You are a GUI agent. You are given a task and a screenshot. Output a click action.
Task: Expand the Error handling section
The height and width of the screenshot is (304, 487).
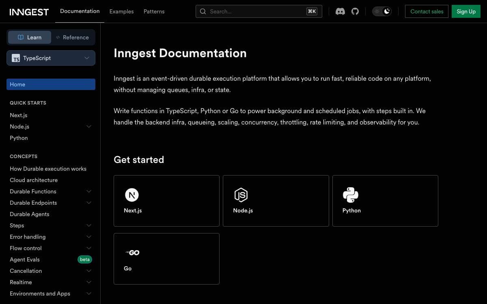pyautogui.click(x=89, y=237)
